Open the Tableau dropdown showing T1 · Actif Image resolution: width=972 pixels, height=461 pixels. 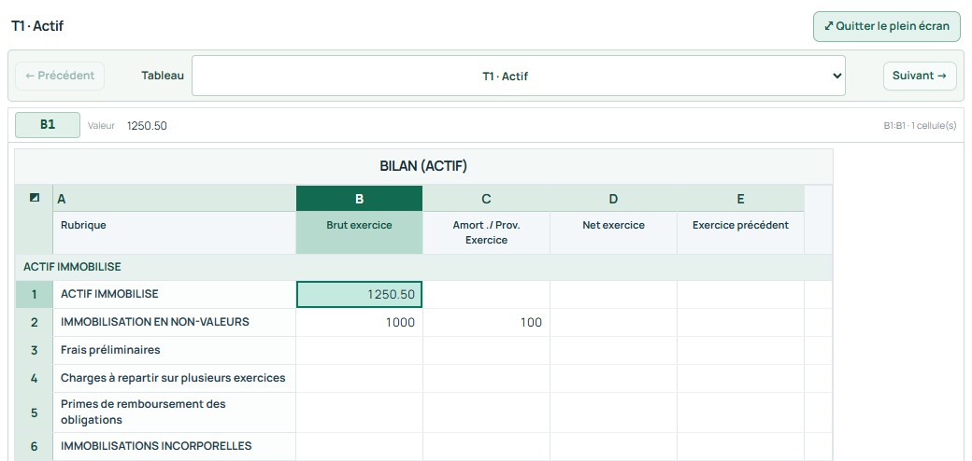(x=518, y=77)
